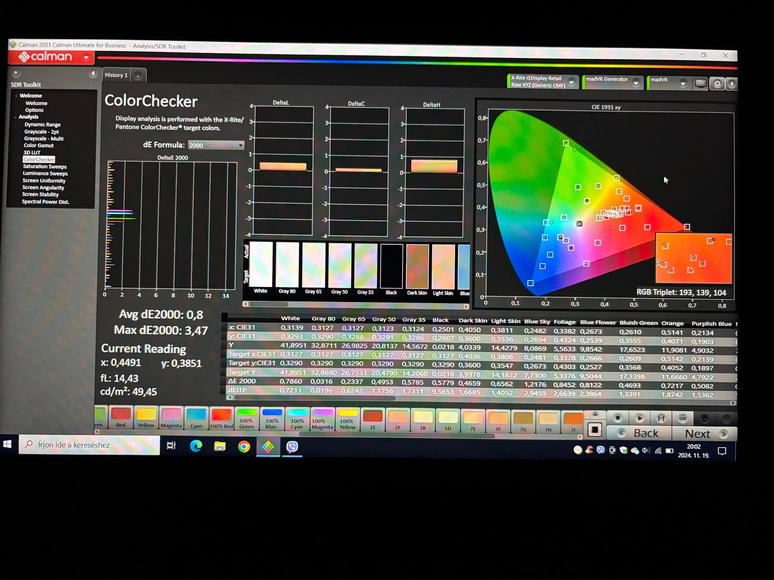The height and width of the screenshot is (580, 774).
Task: Open Viber from the taskbar
Action: point(292,447)
